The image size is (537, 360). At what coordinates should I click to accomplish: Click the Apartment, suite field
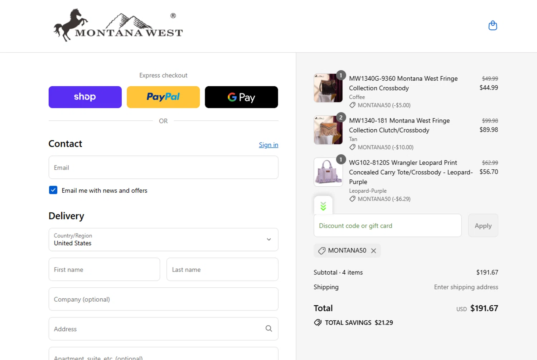(163, 354)
